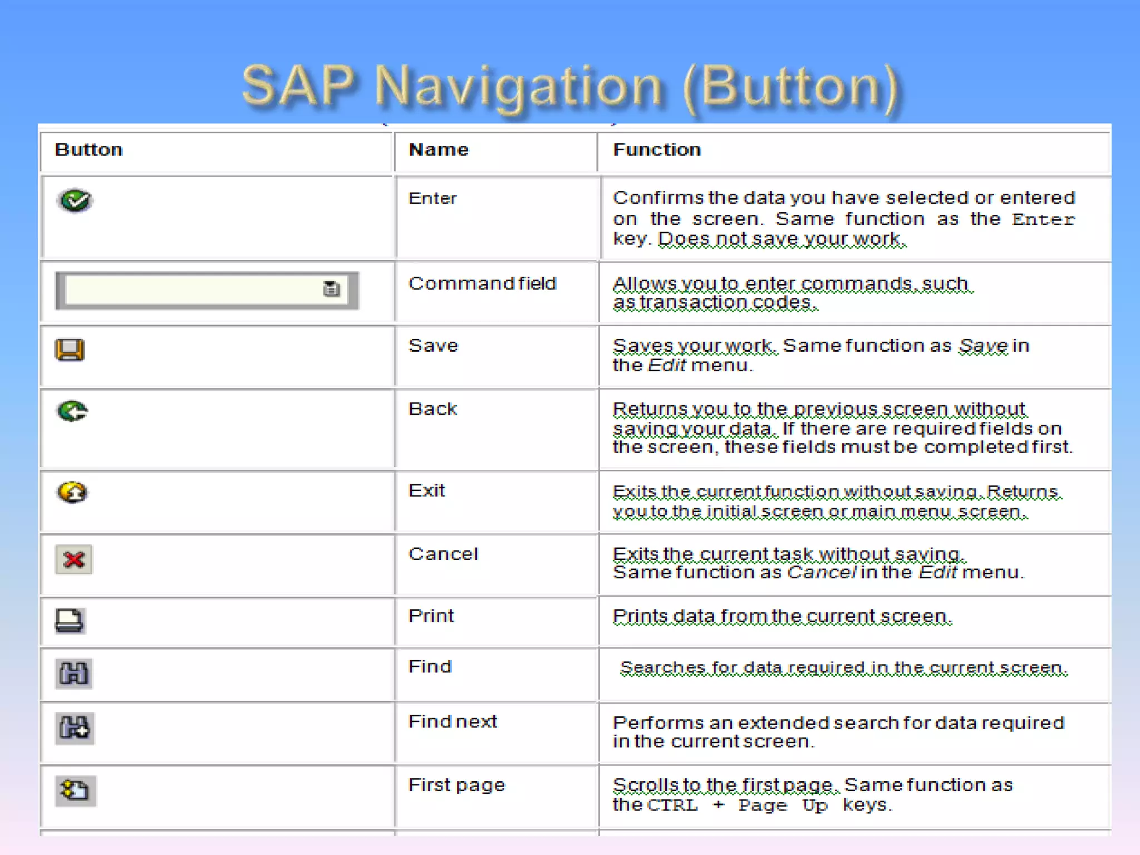Click the Save floppy disk icon

pos(70,350)
